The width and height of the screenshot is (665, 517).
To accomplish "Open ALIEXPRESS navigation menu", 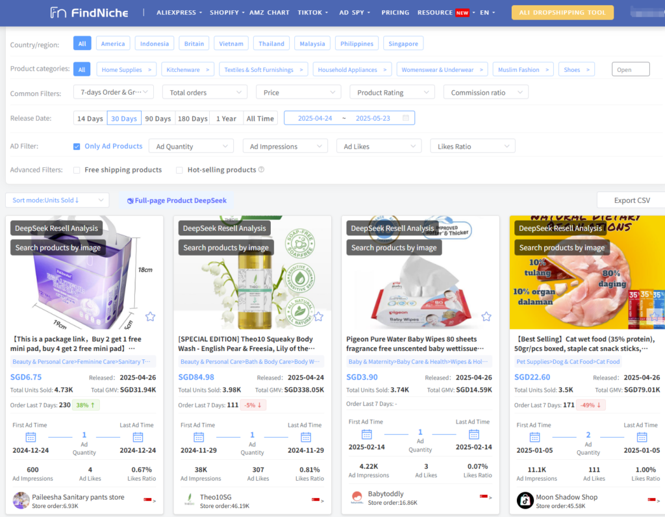I will pos(179,13).
